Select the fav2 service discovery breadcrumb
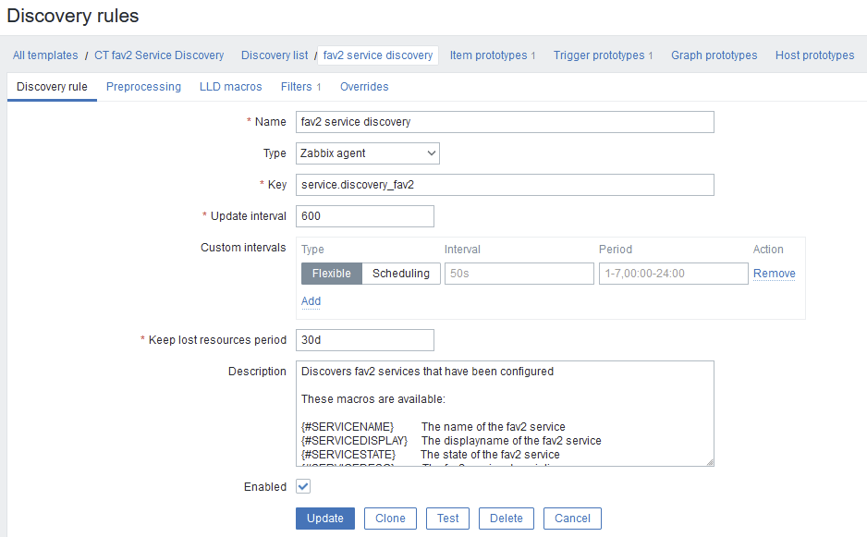Viewport: 867px width, 537px height. tap(378, 55)
